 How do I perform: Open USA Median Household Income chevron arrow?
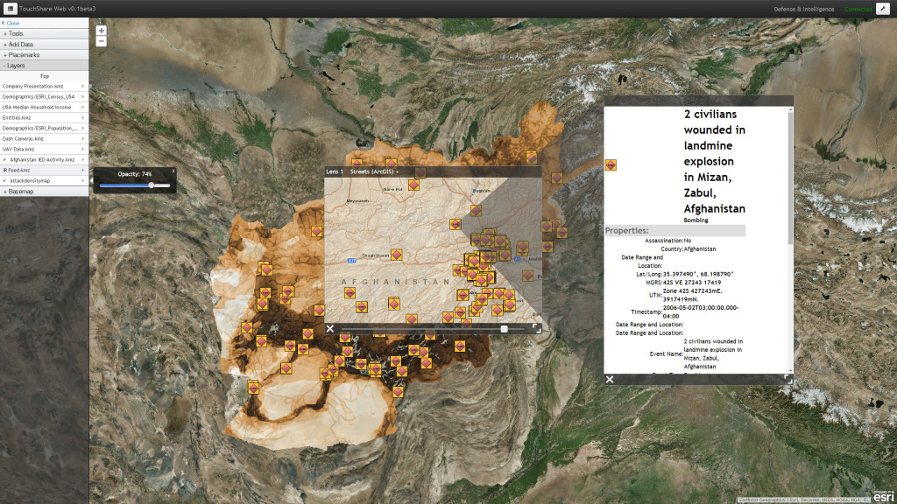pos(82,108)
